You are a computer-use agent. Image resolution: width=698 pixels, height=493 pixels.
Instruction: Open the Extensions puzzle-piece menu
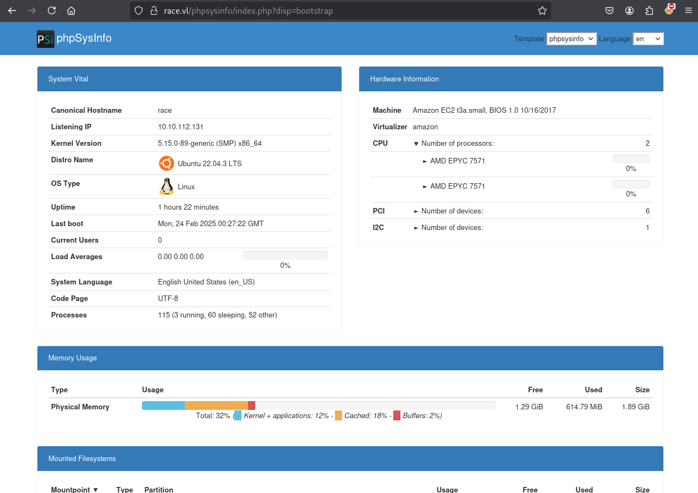coord(649,10)
